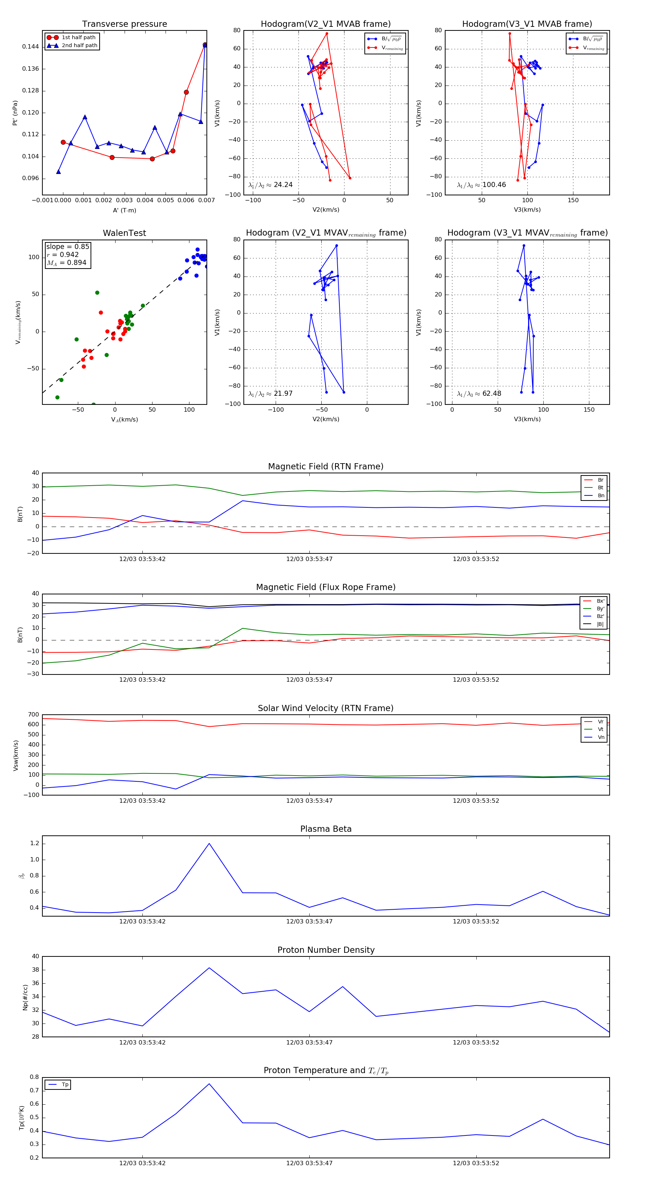The height and width of the screenshot is (1196, 652).
Task: Click the λ1/λ3 ≈ 100.46 annotation
Action: click(x=481, y=185)
